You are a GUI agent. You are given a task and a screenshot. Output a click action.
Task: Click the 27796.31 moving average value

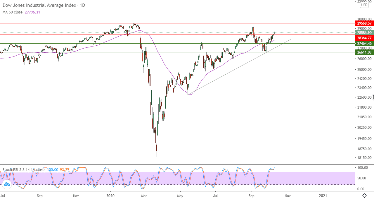(x=32, y=12)
